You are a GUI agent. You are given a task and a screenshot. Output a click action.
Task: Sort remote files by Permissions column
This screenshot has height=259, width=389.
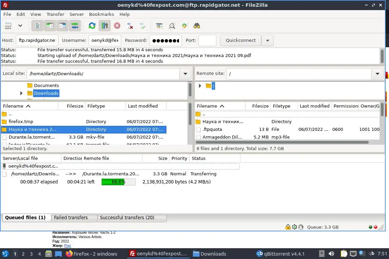tap(345, 106)
